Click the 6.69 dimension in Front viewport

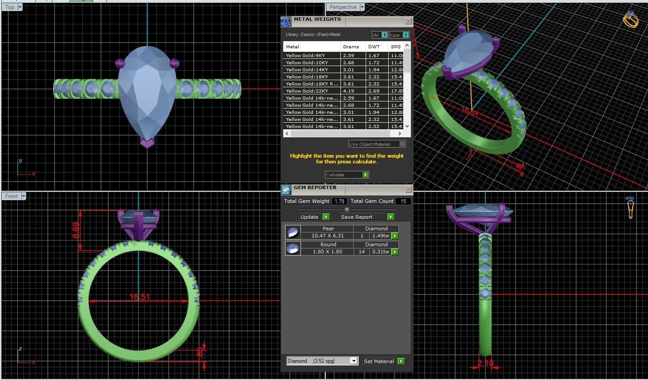pyautogui.click(x=76, y=230)
